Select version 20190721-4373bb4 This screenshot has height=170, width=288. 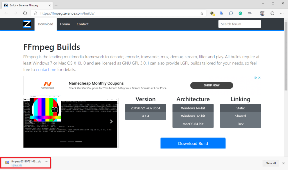tap(145, 108)
